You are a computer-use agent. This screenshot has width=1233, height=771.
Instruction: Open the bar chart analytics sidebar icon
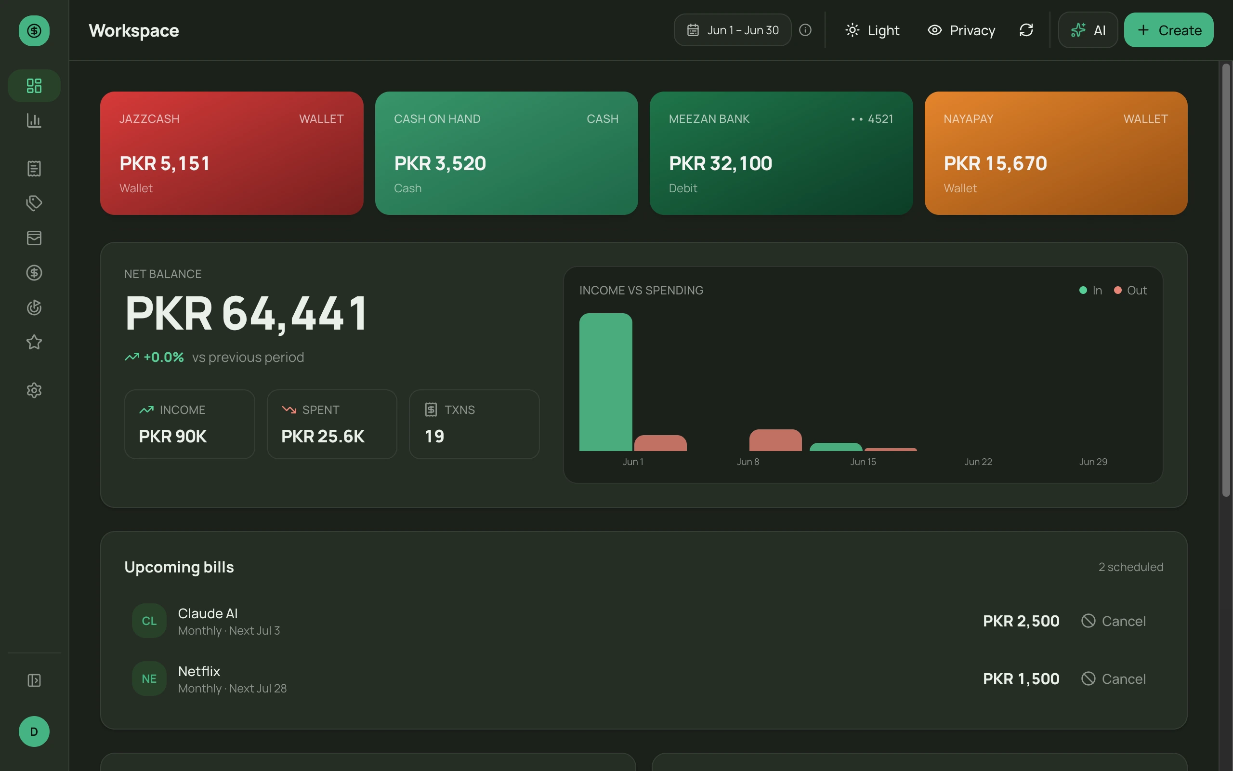[34, 120]
